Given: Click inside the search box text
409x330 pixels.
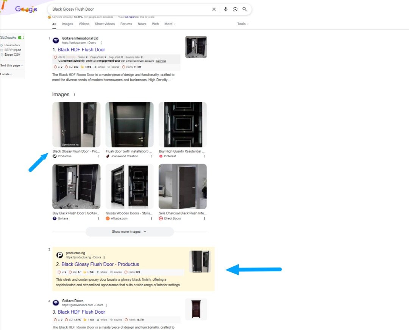Looking at the screenshot, I should tap(73, 9).
